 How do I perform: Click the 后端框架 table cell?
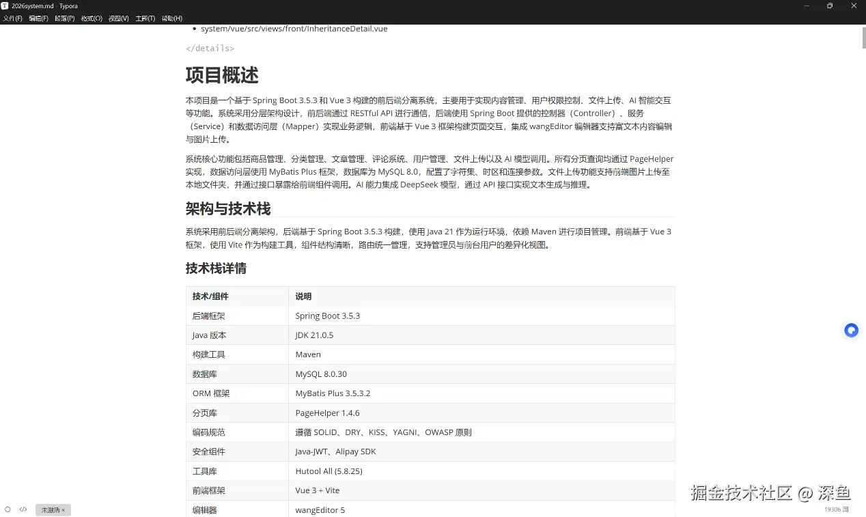point(237,316)
